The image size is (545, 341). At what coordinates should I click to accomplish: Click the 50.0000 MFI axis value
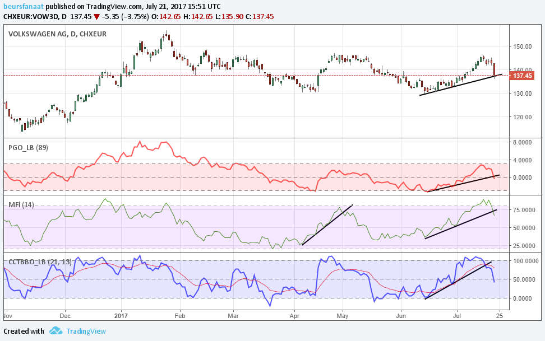[524, 228]
